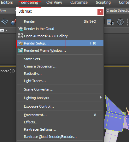Open Autodesk A360 Gallery entry
Viewport: 129px width, 142px height.
(x=60, y=36)
